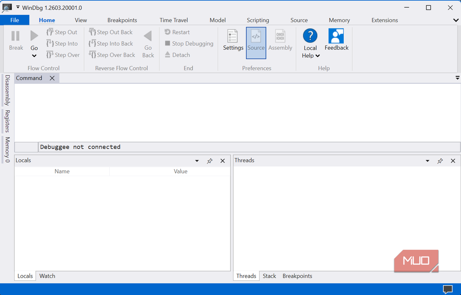
Task: Click the Go play arrow icon
Action: coord(34,36)
